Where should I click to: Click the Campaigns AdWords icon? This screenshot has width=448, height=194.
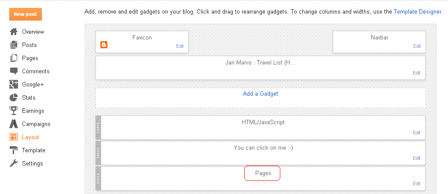(x=14, y=124)
